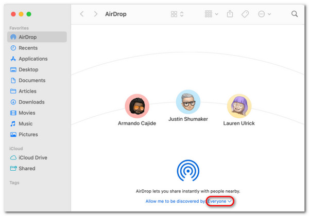Image resolution: width=309 pixels, height=216 pixels.
Task: Select Justin Shumaker's avatar
Action: coord(188,102)
